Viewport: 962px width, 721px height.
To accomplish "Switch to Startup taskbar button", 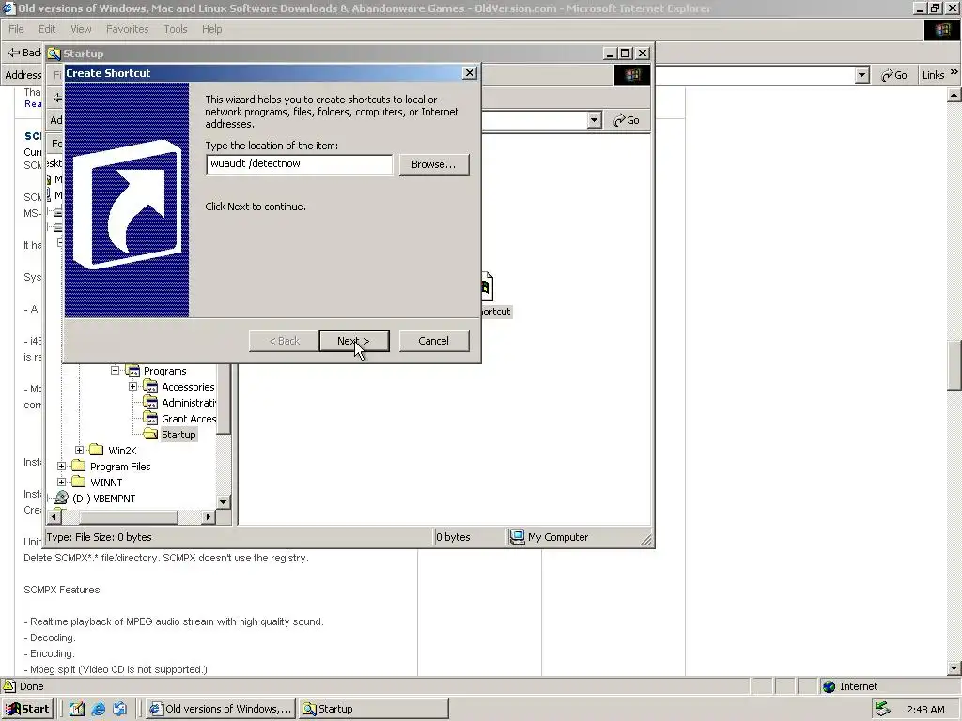I will click(x=374, y=709).
